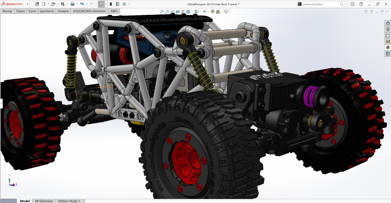Click the Rebuild traffic light icon

point(111,4)
